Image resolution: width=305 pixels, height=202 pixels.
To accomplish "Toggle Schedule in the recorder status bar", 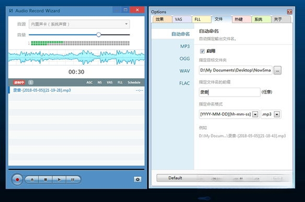I will click(134, 82).
